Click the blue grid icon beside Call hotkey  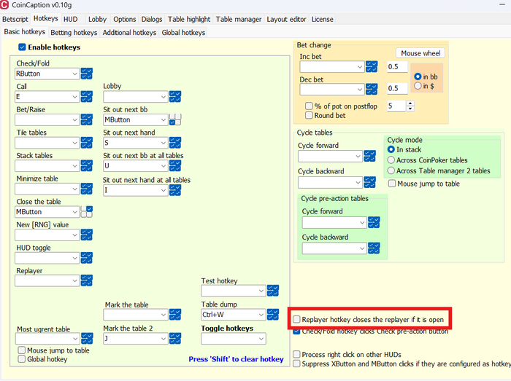tap(87, 96)
